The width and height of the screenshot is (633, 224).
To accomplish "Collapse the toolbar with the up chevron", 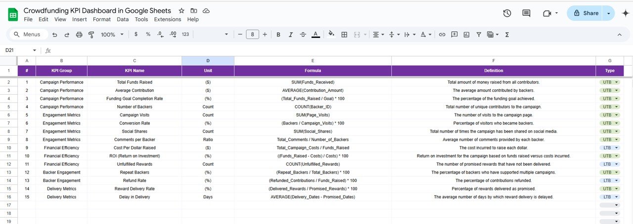I will (620, 35).
